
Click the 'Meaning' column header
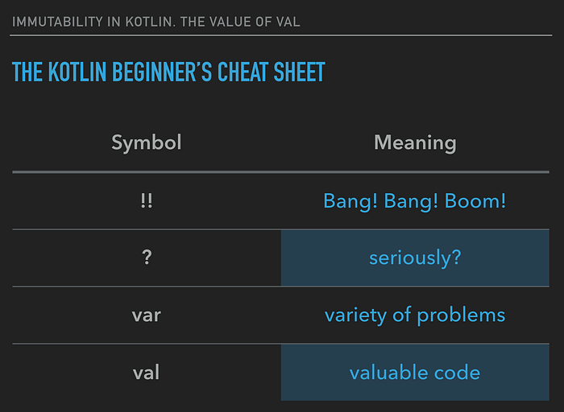[415, 142]
